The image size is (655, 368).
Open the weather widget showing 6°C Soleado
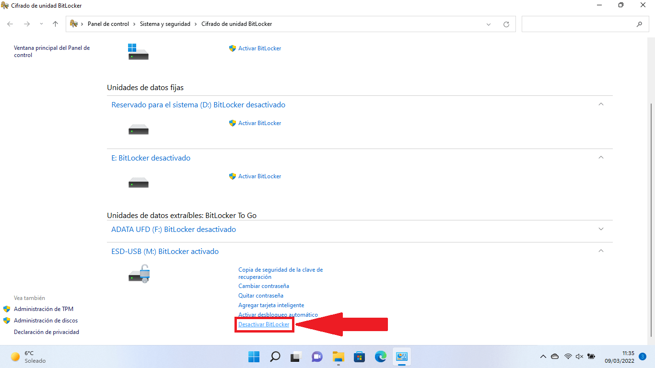[29, 356]
